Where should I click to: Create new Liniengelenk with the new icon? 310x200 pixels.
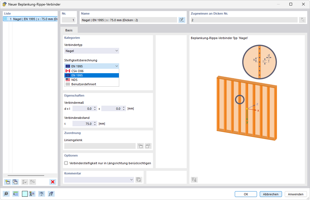[x=140, y=146]
